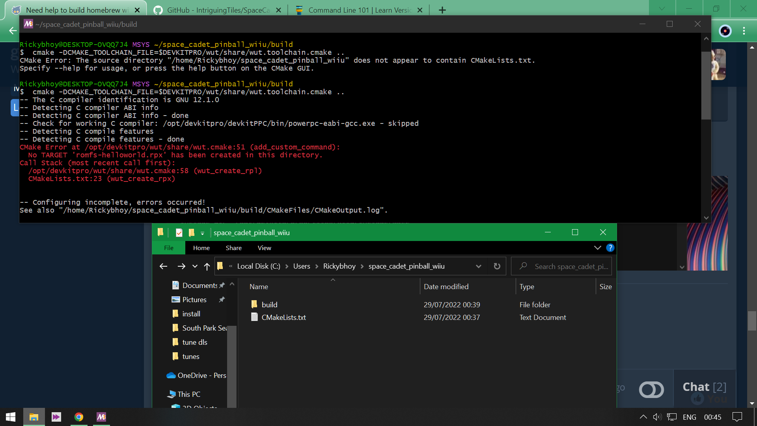Screen dimensions: 757x426
Task: Click the space_cadet_pinball_wiiu breadcrumb in the address bar
Action: (406, 266)
